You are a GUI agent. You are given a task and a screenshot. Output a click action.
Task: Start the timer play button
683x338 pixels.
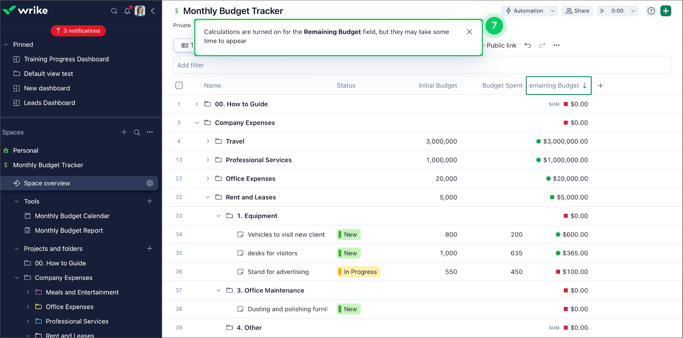[602, 11]
